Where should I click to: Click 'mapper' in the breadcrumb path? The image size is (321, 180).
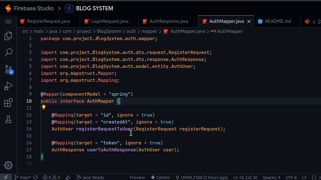pyautogui.click(x=149, y=31)
